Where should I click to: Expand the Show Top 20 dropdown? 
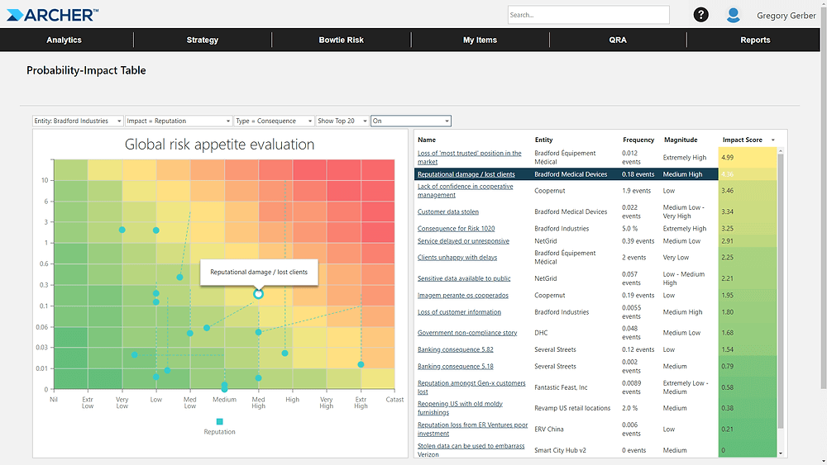coord(342,121)
